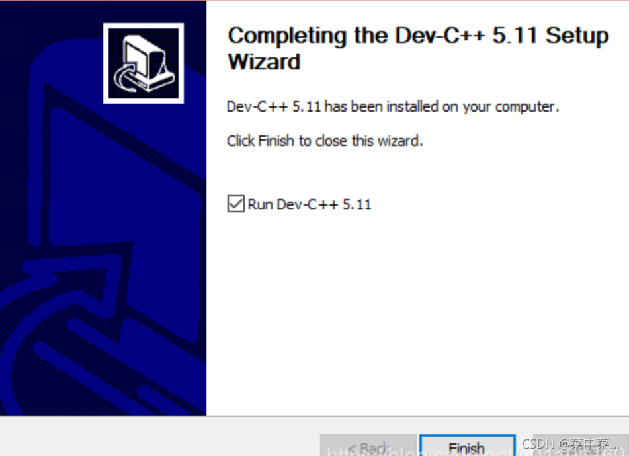This screenshot has width=629, height=456.
Task: Click the empty white area below the checkbox
Action: (x=417, y=313)
